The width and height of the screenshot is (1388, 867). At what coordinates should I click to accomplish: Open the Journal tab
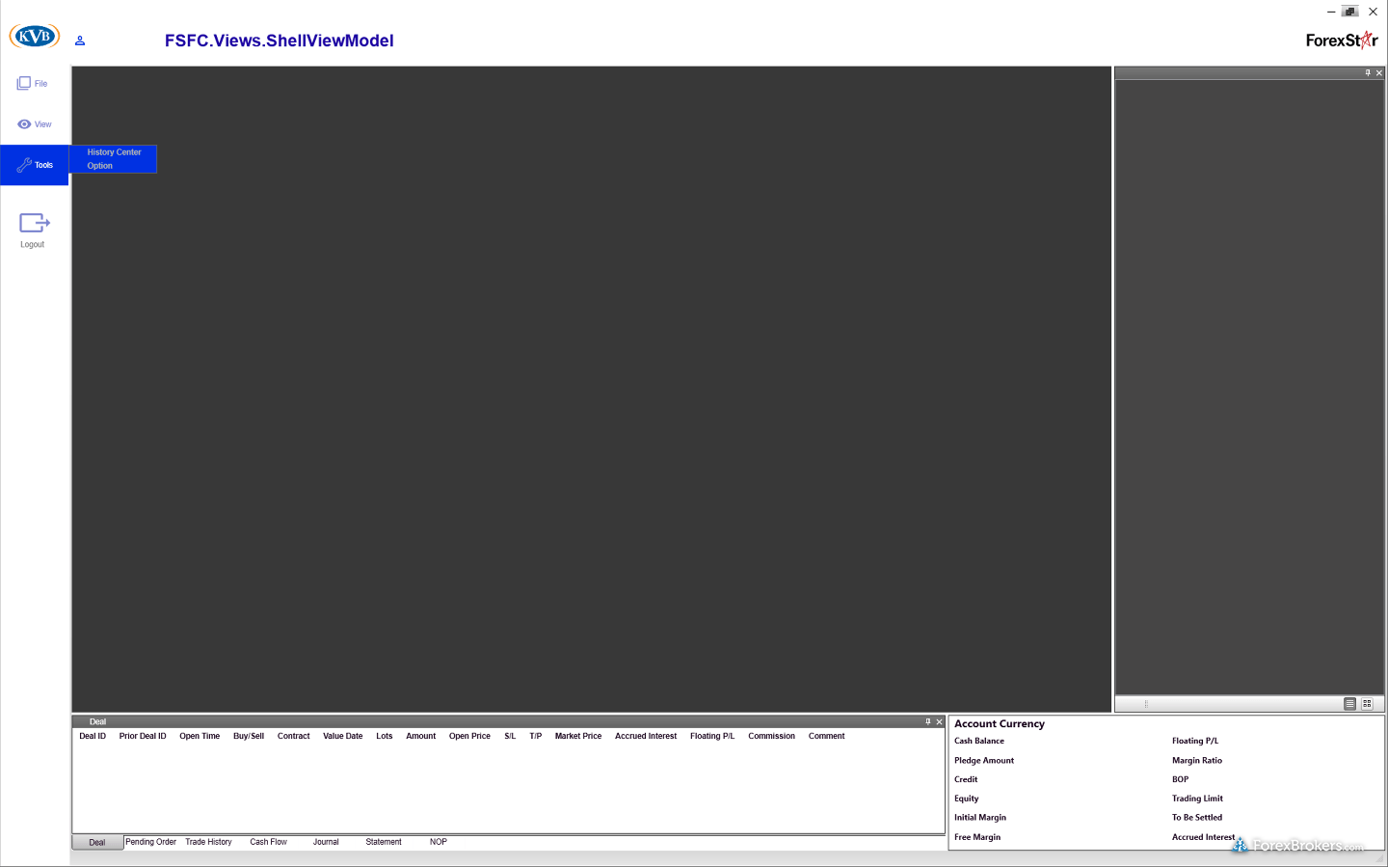pyautogui.click(x=326, y=842)
